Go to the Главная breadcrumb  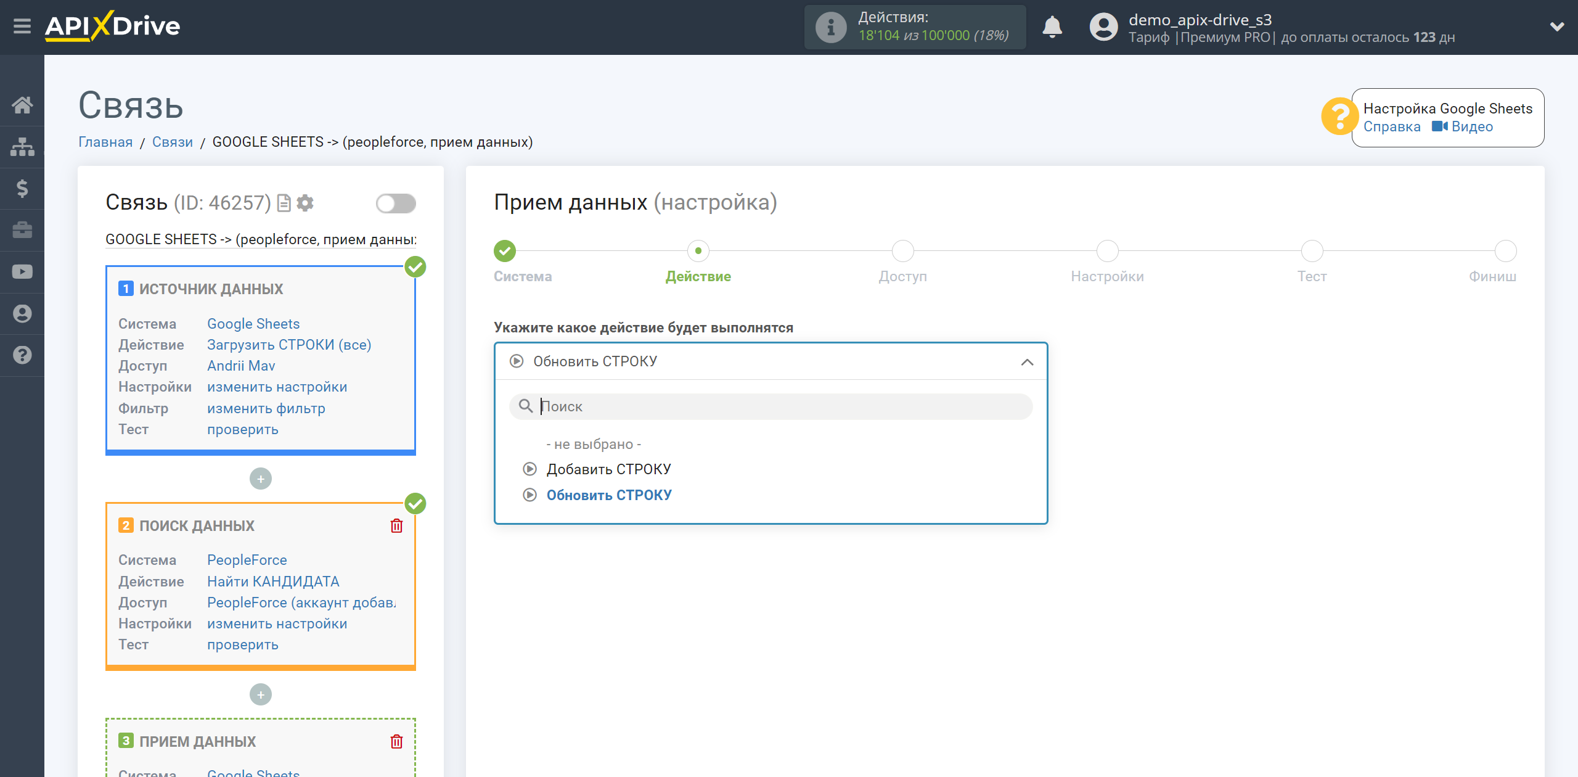click(x=105, y=142)
